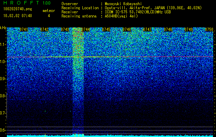
Task: Click the 0.9 frequency axis label
Action: pyautogui.click(x=3, y=79)
